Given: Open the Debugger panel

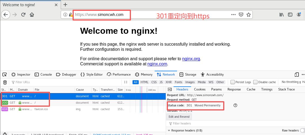Looking at the screenshot, I should 66,75.
